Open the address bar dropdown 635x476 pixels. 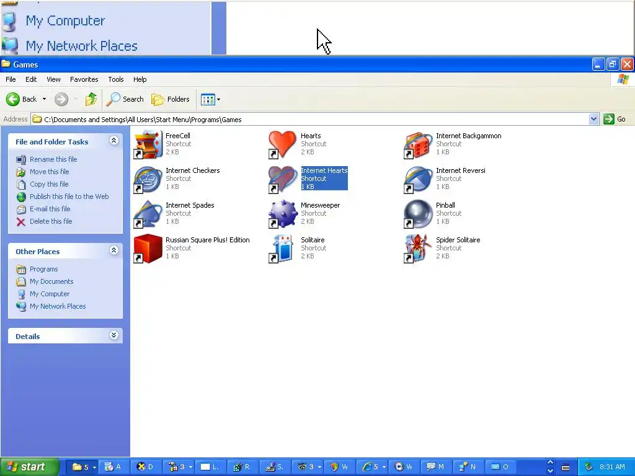click(x=593, y=119)
